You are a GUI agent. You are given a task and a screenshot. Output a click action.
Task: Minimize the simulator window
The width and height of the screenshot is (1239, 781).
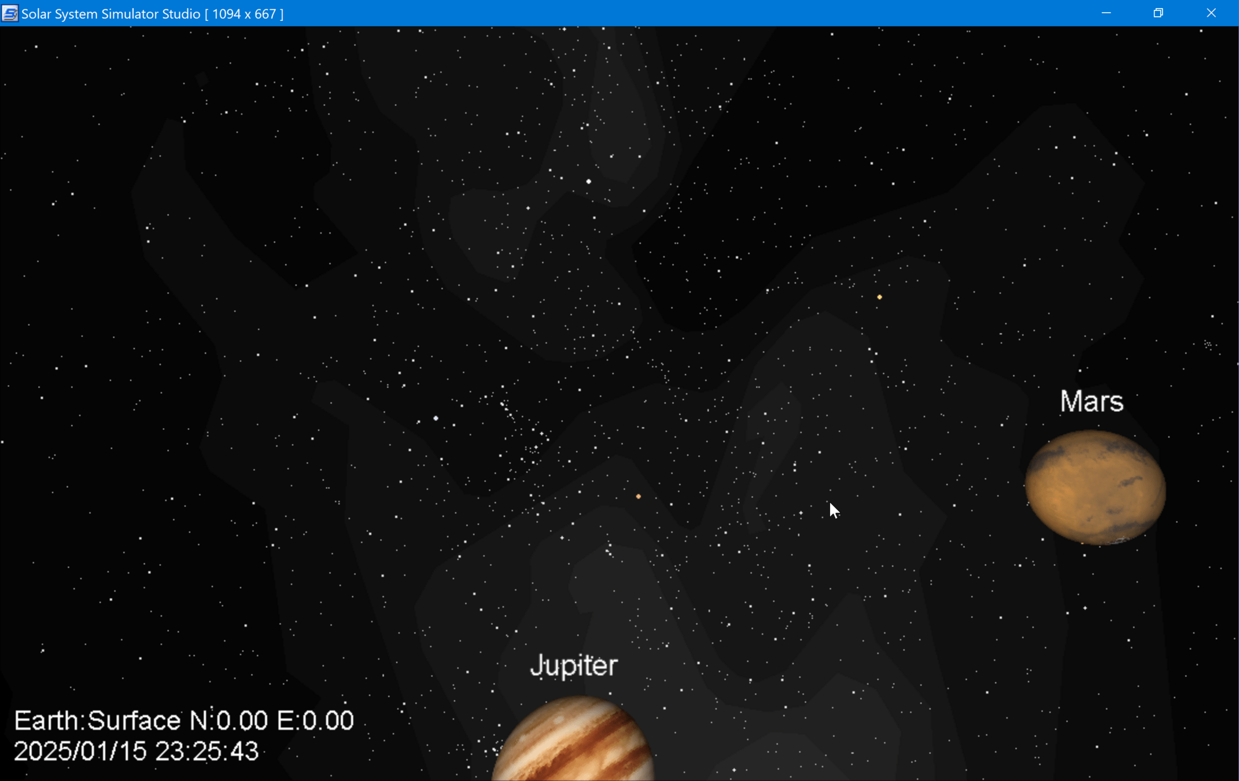pos(1106,13)
